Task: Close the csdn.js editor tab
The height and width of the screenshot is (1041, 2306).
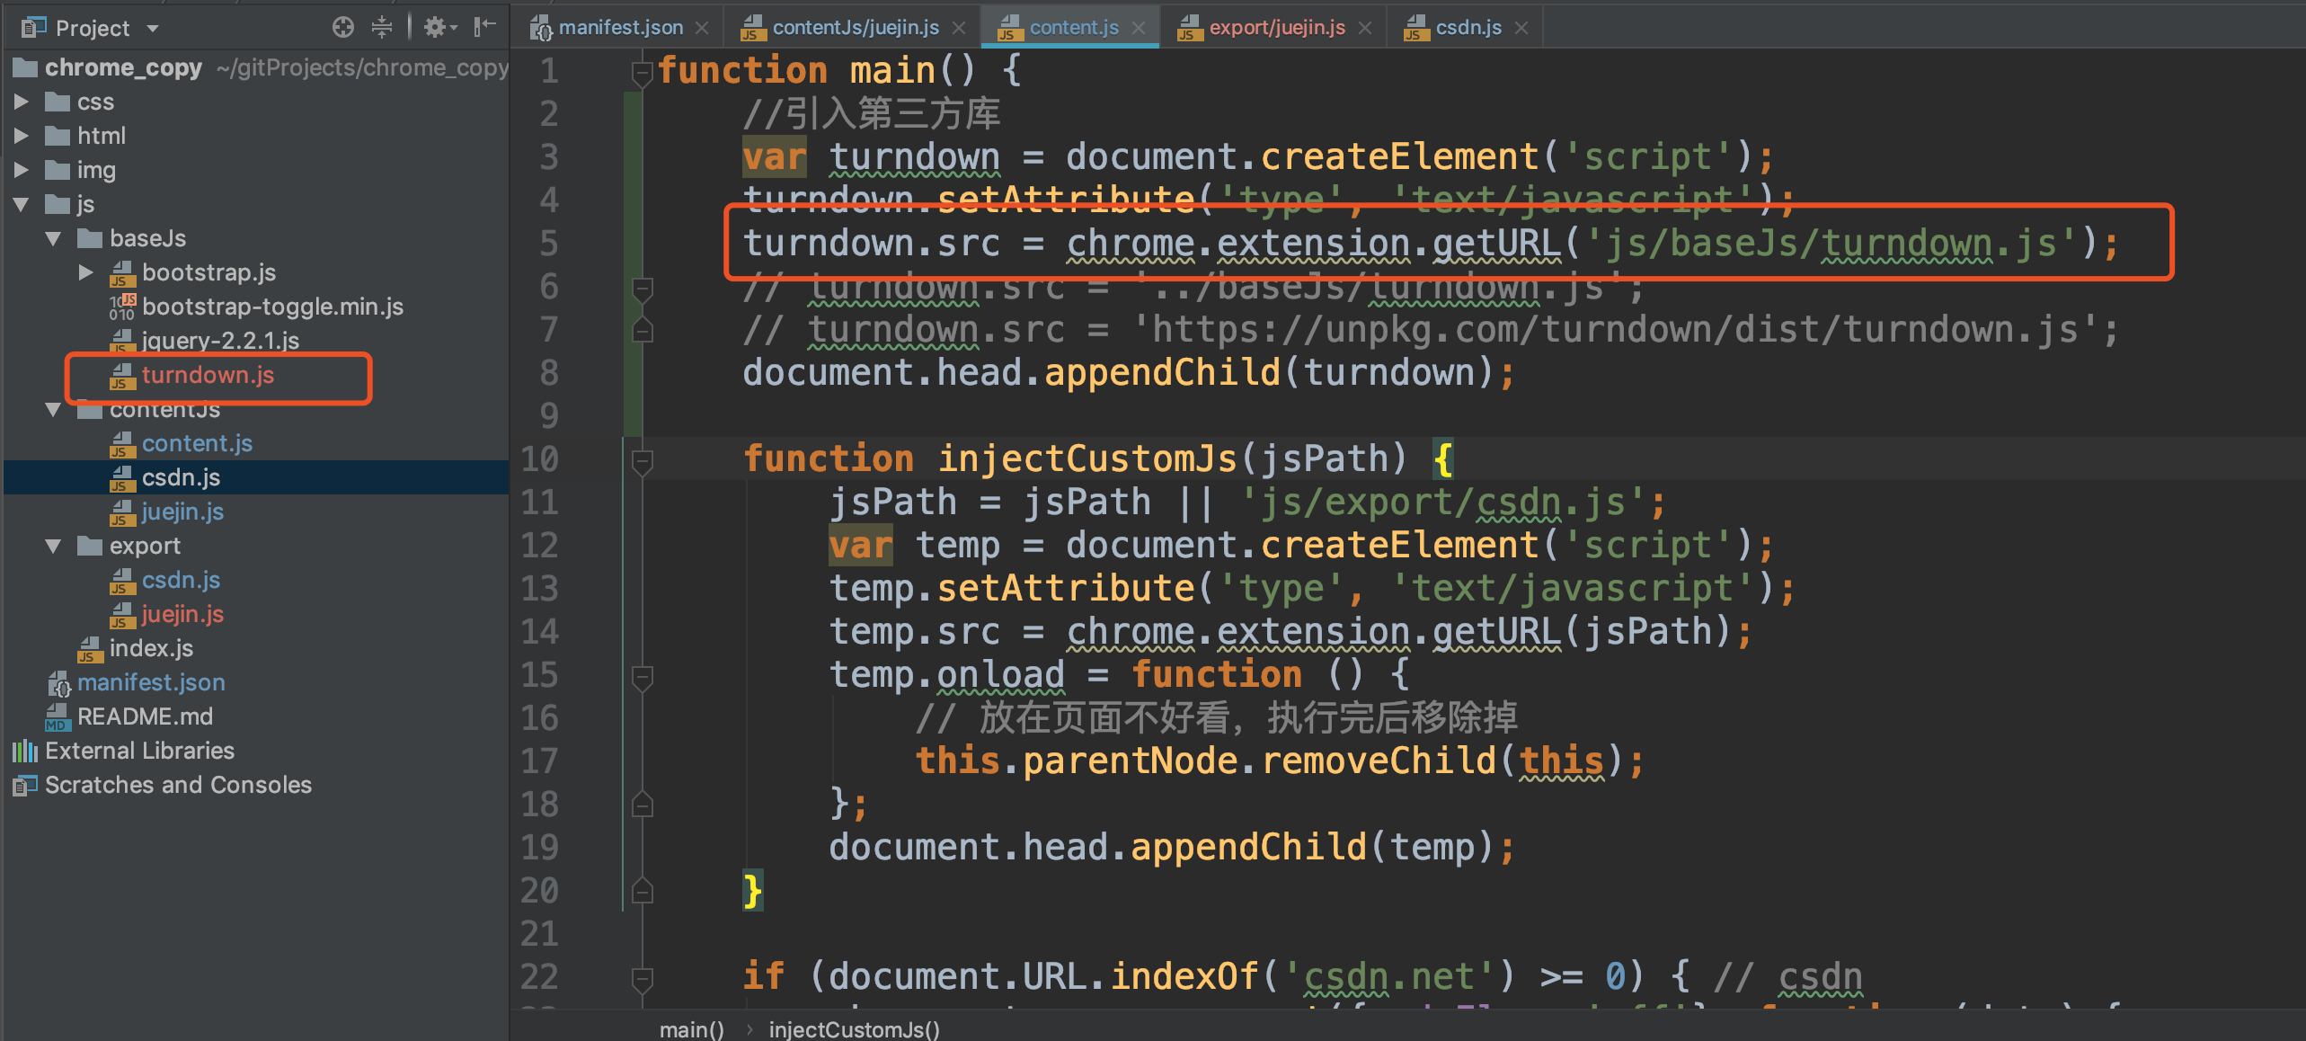Action: 1521,28
